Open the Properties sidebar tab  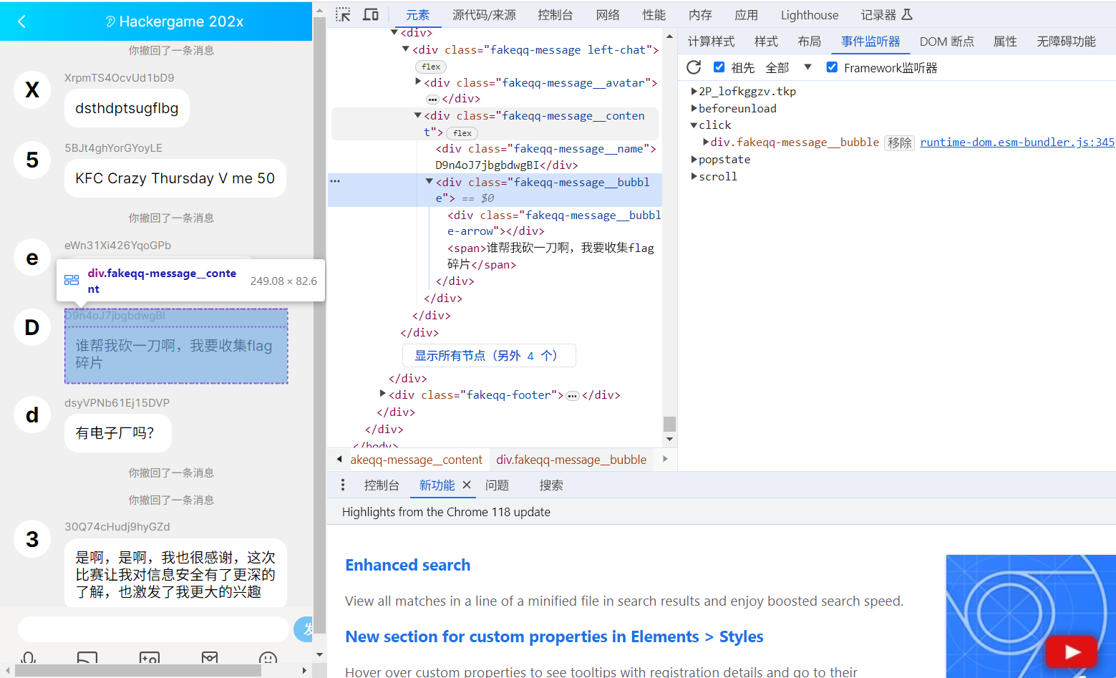[1005, 42]
